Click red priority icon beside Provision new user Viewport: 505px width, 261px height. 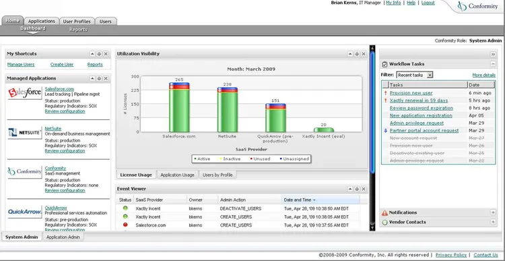click(x=386, y=93)
